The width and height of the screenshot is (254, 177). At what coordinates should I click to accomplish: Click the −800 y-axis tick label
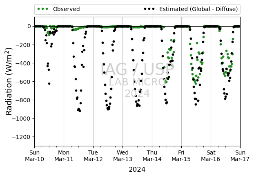point(23,100)
